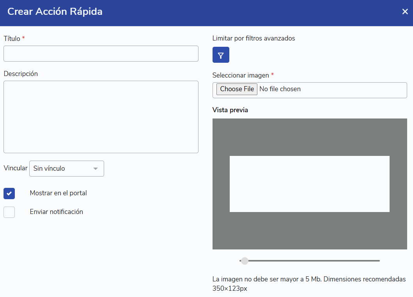Click the Título field label
The width and height of the screenshot is (413, 297).
pos(12,39)
